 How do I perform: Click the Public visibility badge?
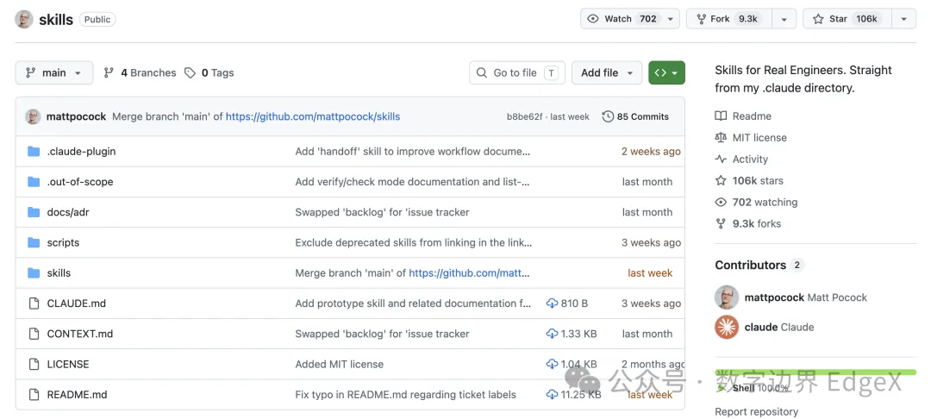pos(97,19)
